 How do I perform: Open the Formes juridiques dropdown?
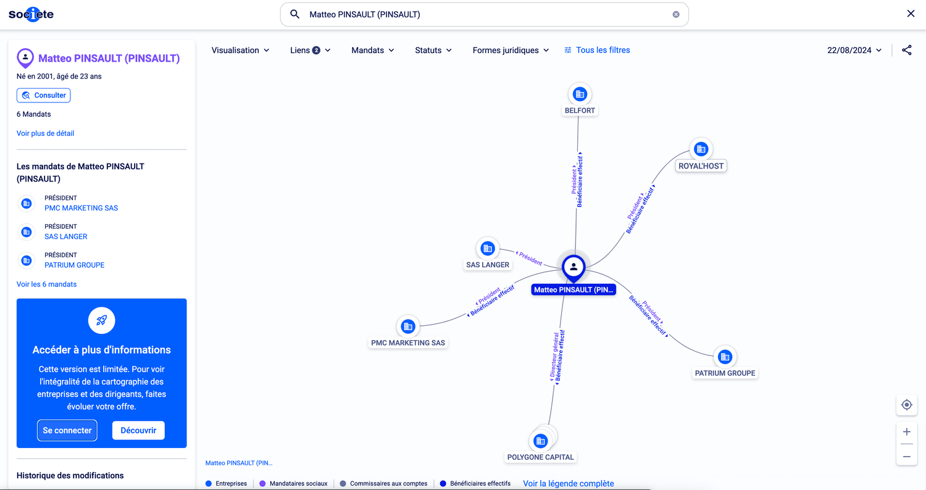pyautogui.click(x=511, y=51)
